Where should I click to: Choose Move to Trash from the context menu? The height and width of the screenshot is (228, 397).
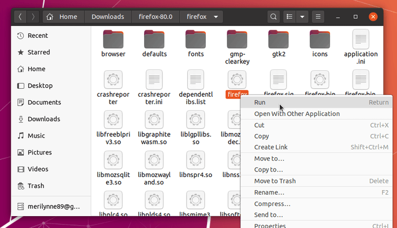click(316, 181)
